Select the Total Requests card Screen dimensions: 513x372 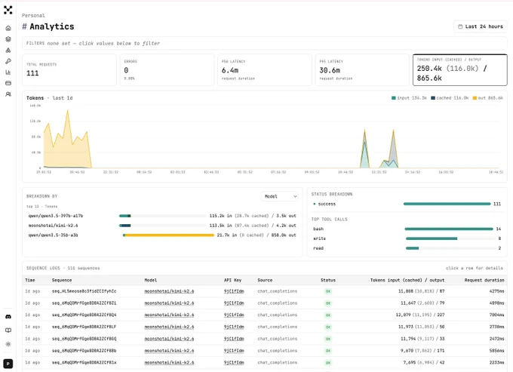click(x=69, y=70)
